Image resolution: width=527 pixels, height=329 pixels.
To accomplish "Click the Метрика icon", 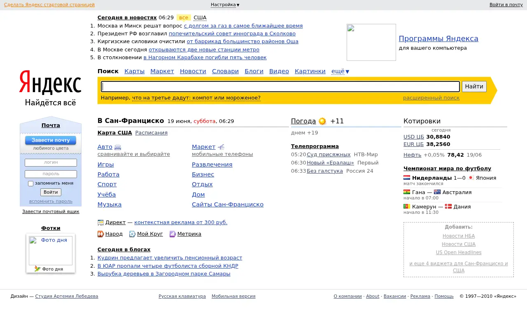I will tap(173, 234).
